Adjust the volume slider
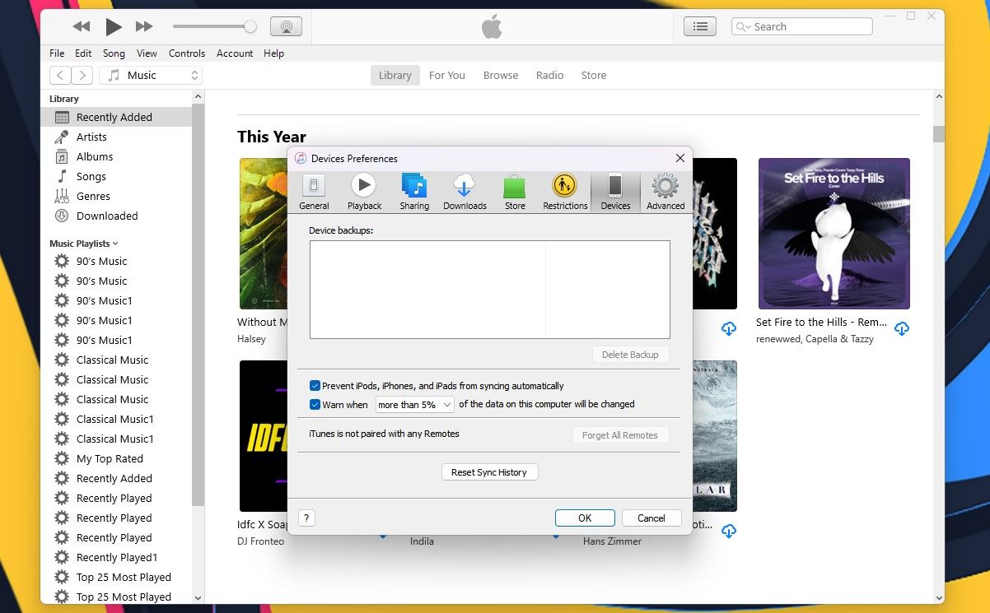The height and width of the screenshot is (613, 990). point(214,26)
